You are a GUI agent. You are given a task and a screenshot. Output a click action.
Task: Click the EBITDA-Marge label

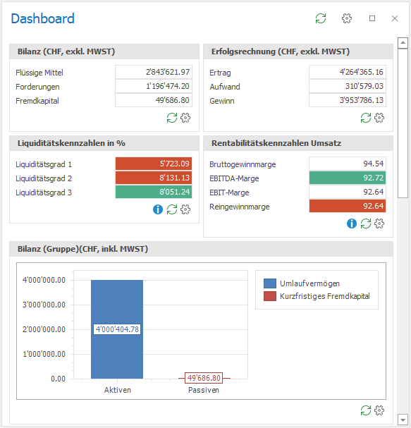[234, 178]
